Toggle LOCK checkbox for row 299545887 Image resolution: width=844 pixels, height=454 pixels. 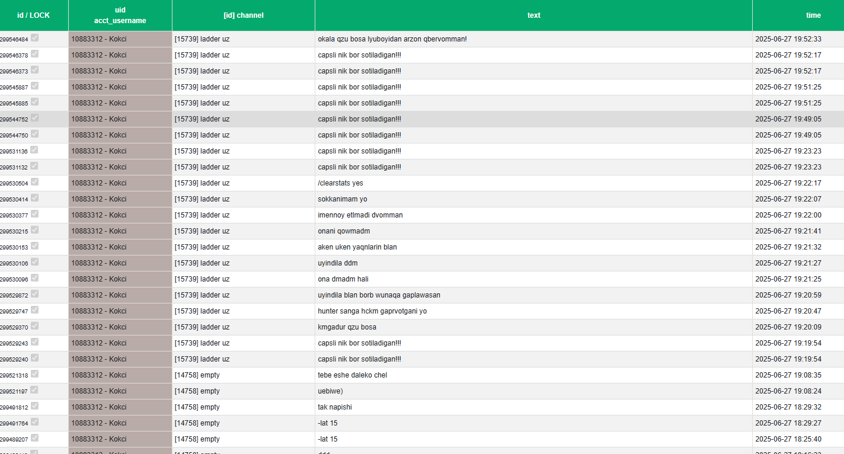coord(35,86)
